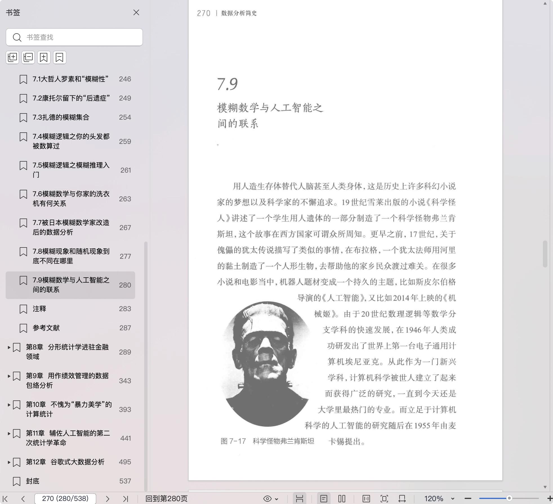
Task: Select single page view
Action: [x=324, y=499]
